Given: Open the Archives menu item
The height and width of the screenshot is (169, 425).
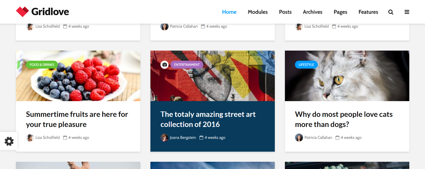Looking at the screenshot, I should click(x=312, y=12).
